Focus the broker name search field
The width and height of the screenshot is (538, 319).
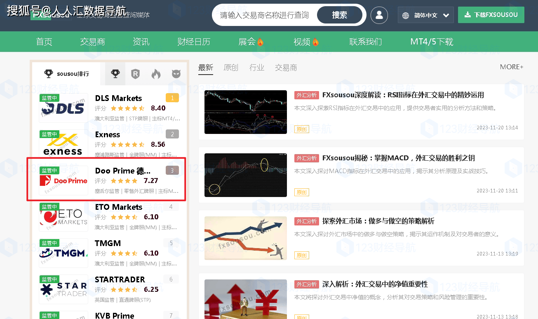click(264, 15)
